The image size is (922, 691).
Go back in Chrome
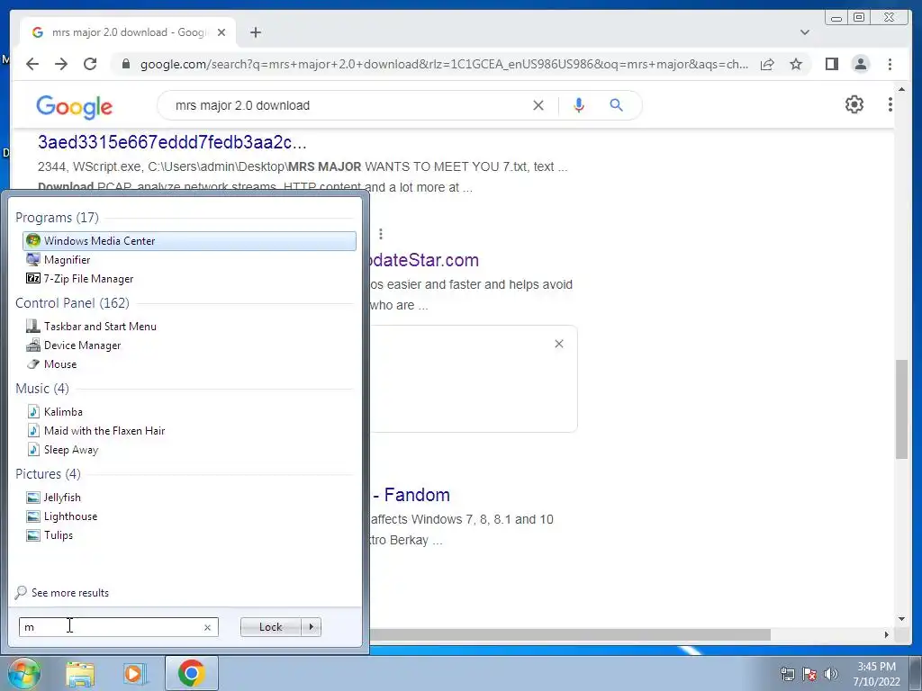tap(32, 64)
